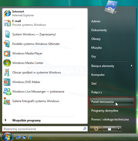Open Galeria fotografii systemu Windows icon

(x=7, y=101)
